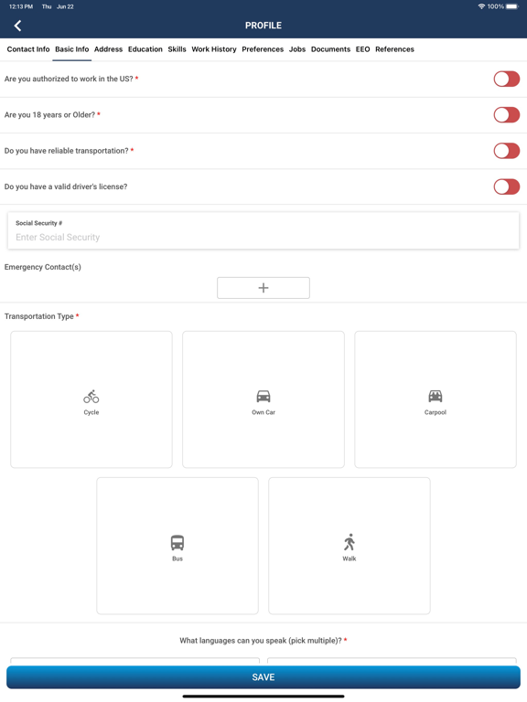
Task: Tap the battery status icon
Action: [512, 6]
